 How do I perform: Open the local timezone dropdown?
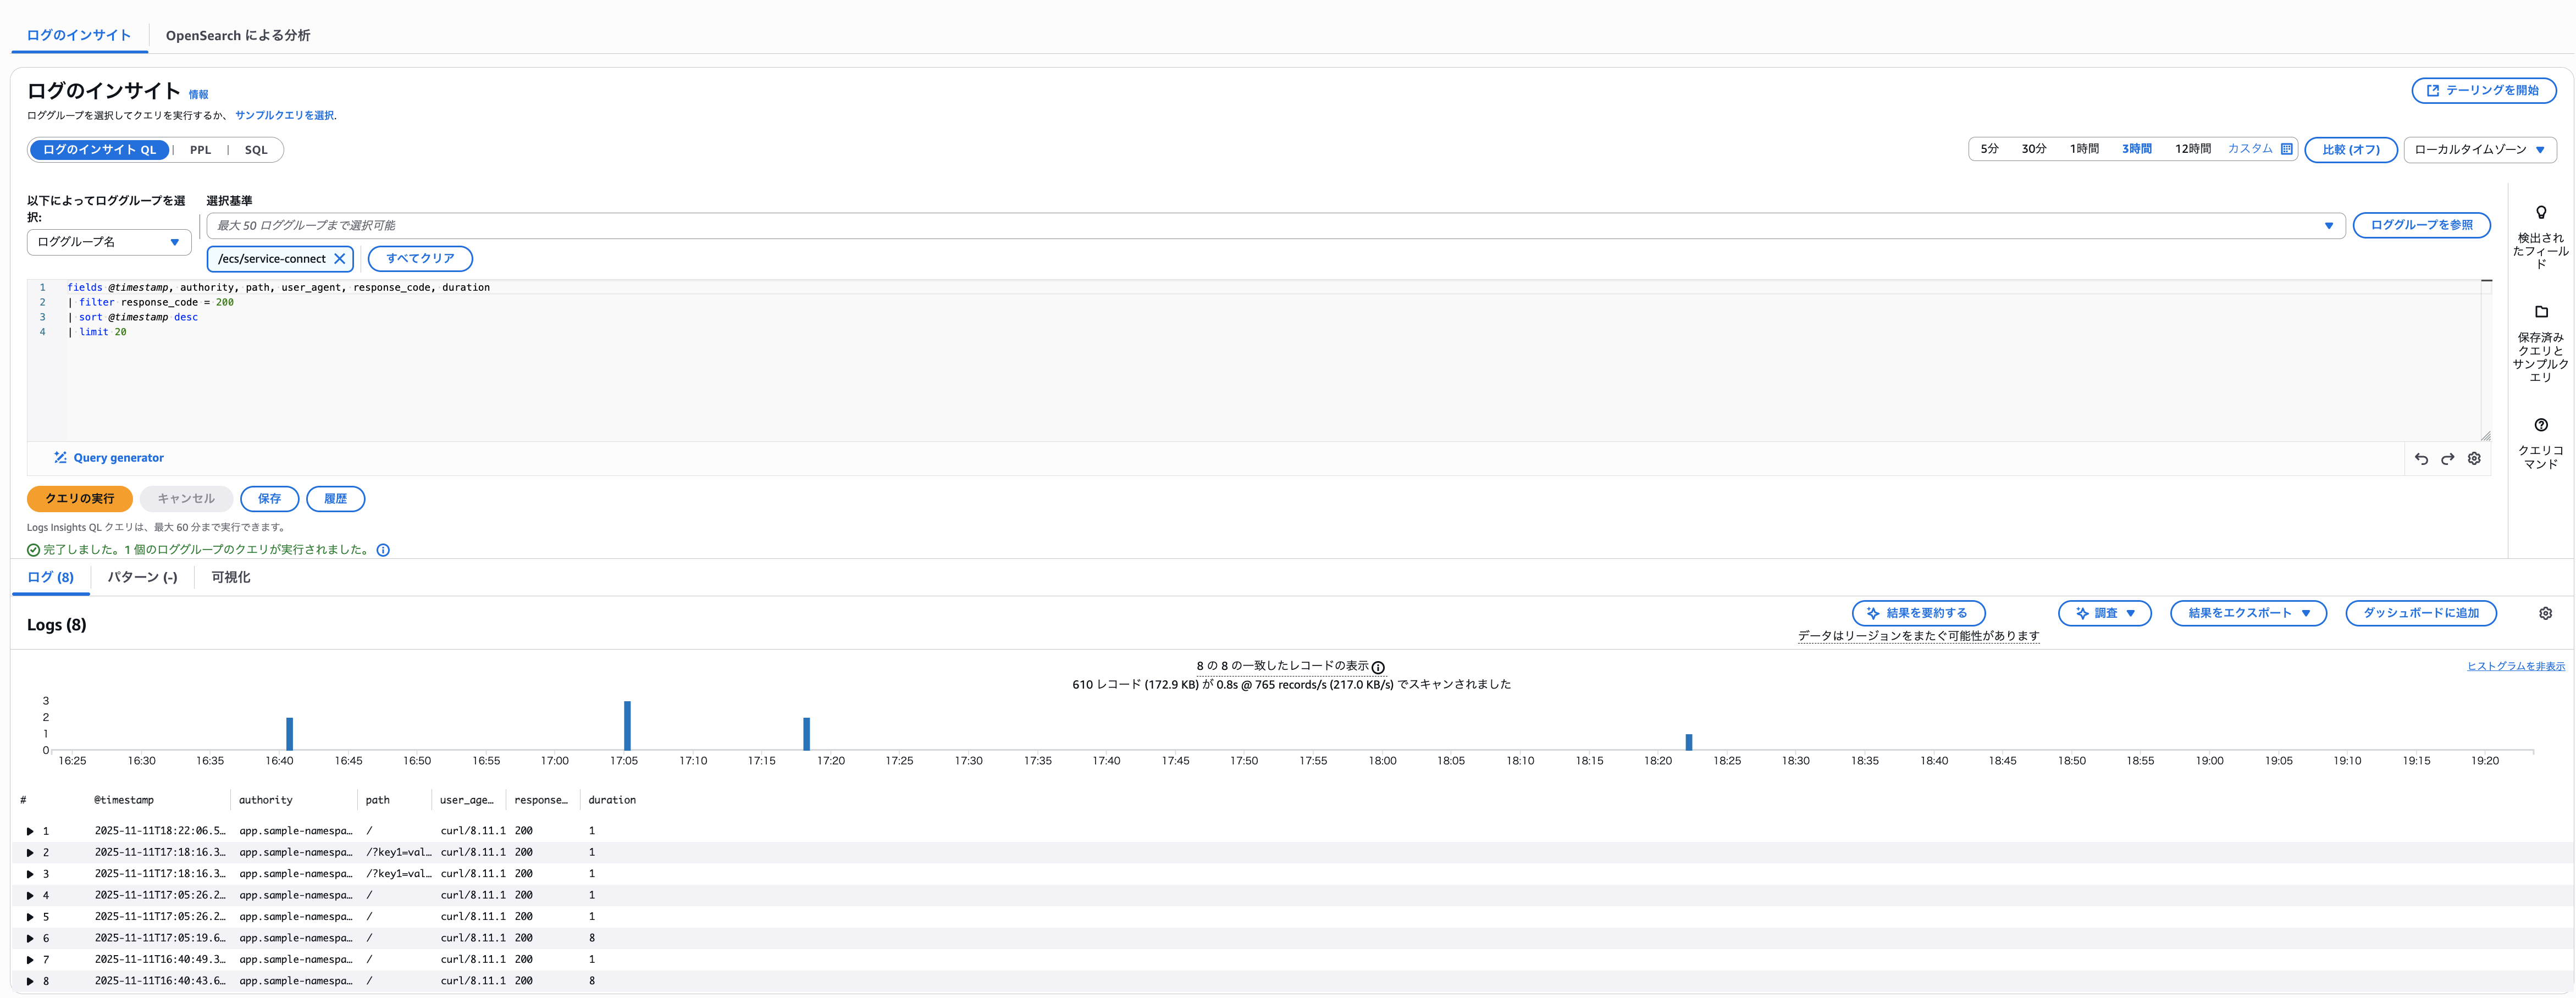coord(2479,150)
